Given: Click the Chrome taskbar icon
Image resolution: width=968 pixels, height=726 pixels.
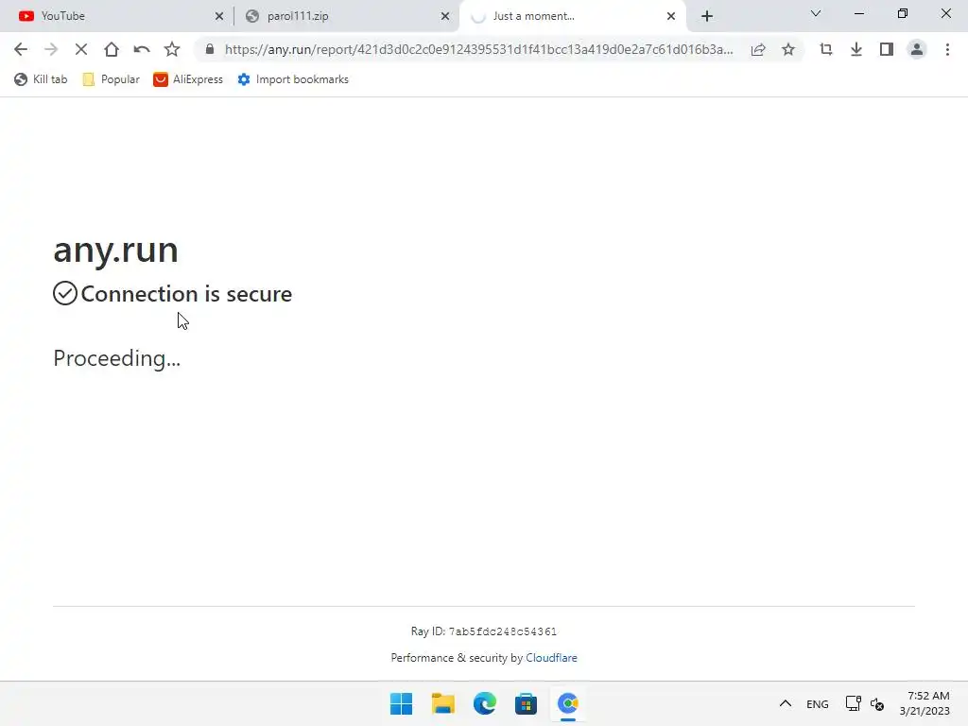Looking at the screenshot, I should point(567,703).
